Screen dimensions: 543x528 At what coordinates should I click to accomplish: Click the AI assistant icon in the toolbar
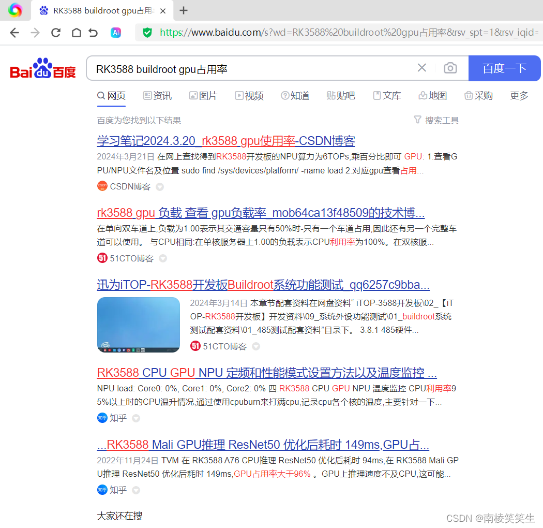tap(116, 32)
